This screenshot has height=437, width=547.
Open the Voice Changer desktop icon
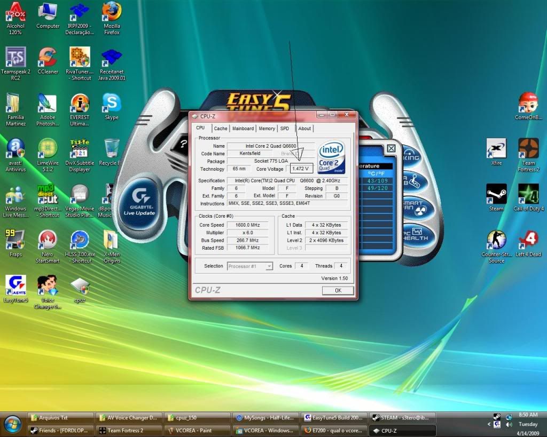pos(48,292)
